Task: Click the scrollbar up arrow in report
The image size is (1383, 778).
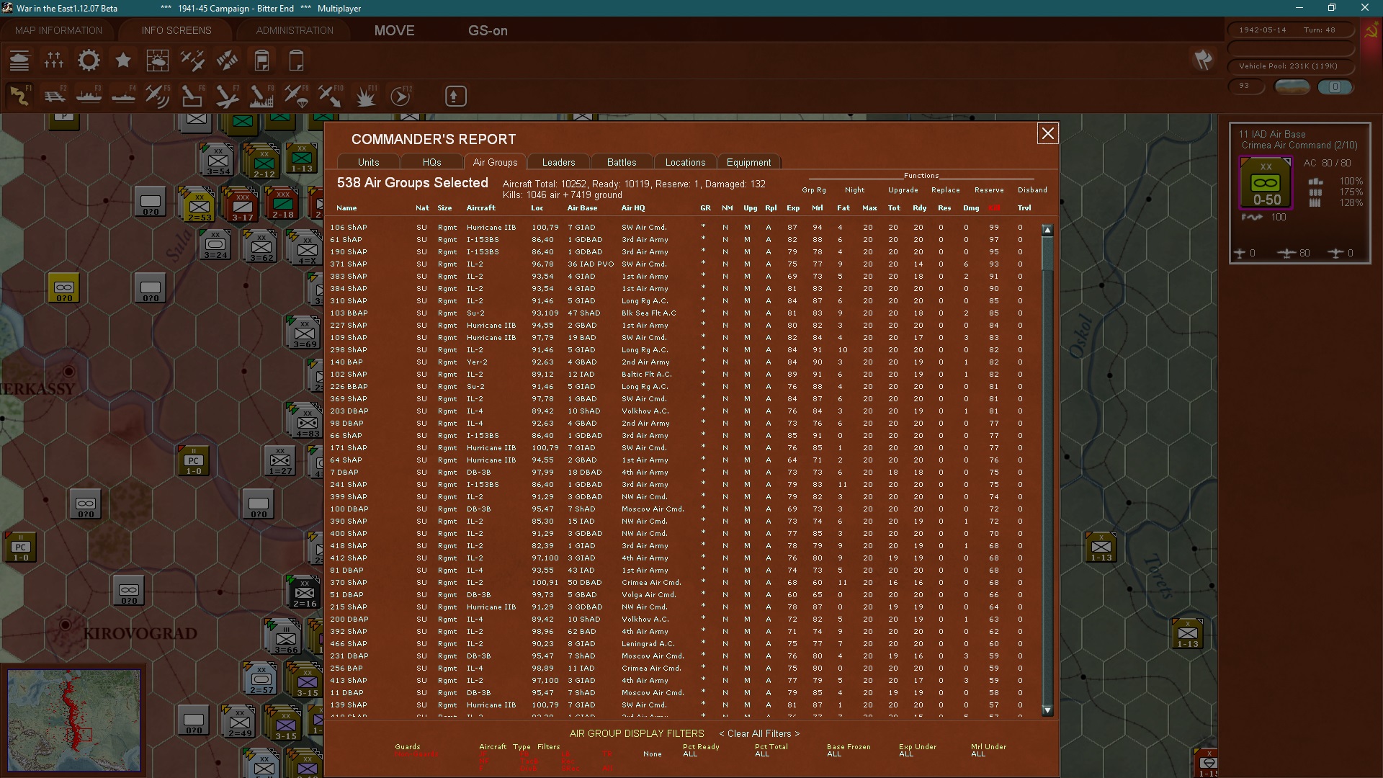Action: pyautogui.click(x=1047, y=230)
